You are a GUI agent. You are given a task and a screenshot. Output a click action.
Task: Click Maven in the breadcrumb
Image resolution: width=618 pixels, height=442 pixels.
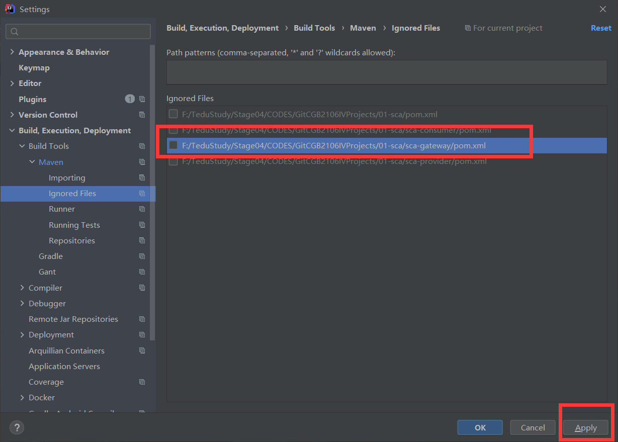363,28
